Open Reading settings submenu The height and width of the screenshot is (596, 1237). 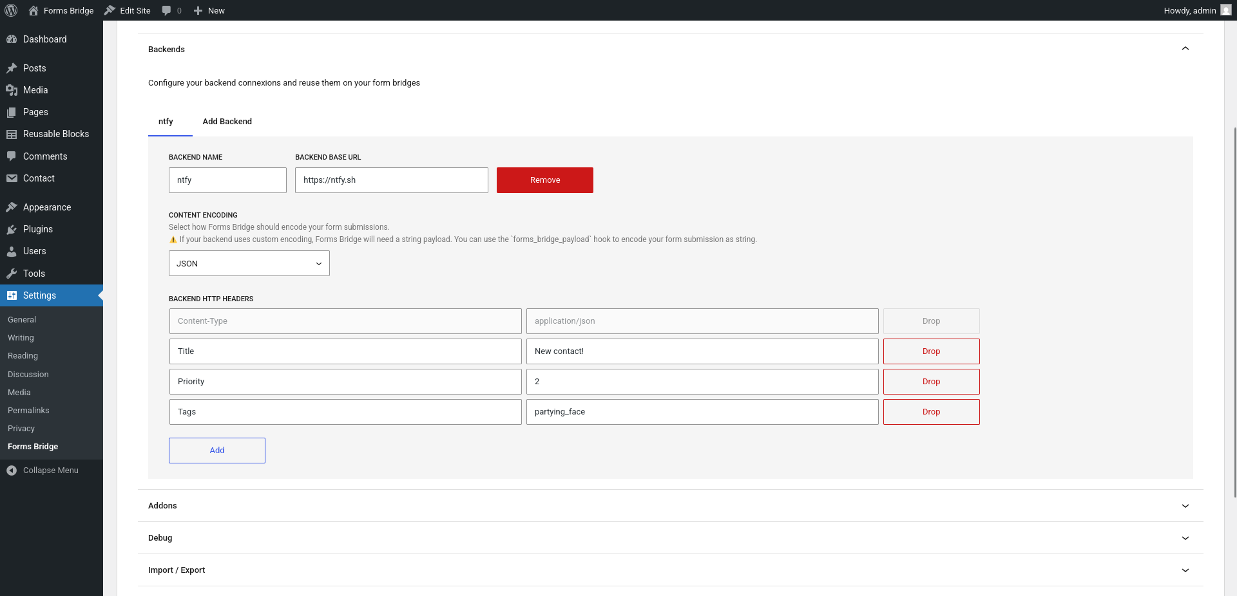pyautogui.click(x=23, y=356)
